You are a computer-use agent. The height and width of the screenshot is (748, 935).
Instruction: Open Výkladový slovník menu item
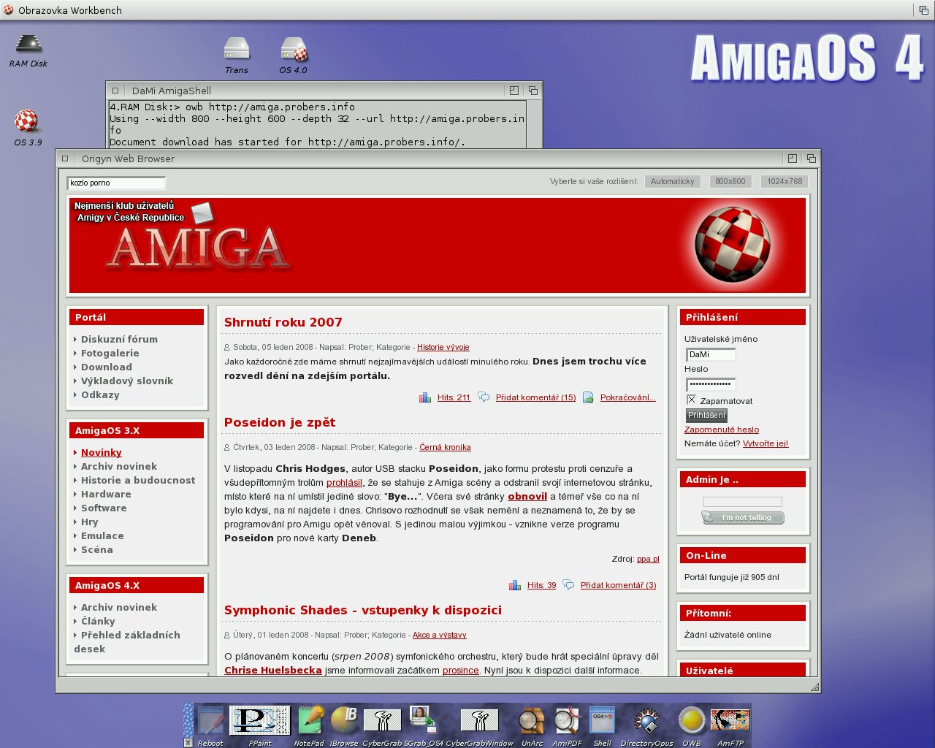pyautogui.click(x=127, y=381)
